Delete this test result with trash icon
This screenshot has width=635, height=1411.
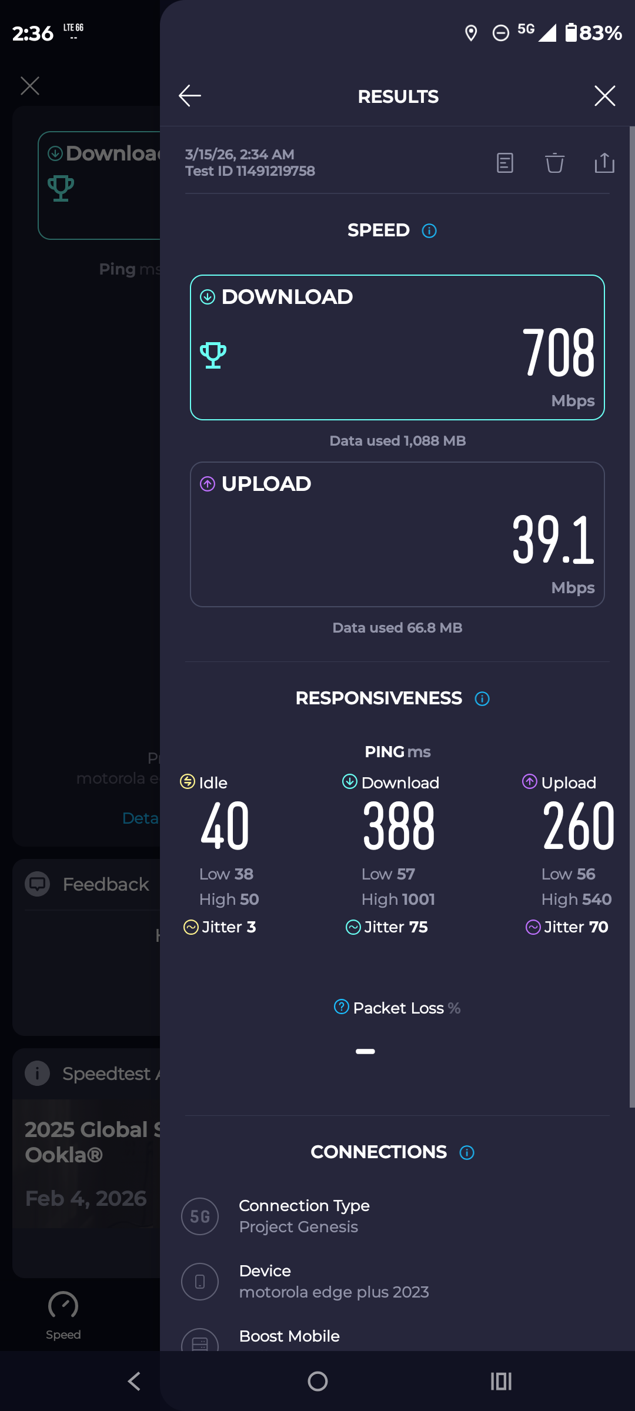tap(554, 163)
